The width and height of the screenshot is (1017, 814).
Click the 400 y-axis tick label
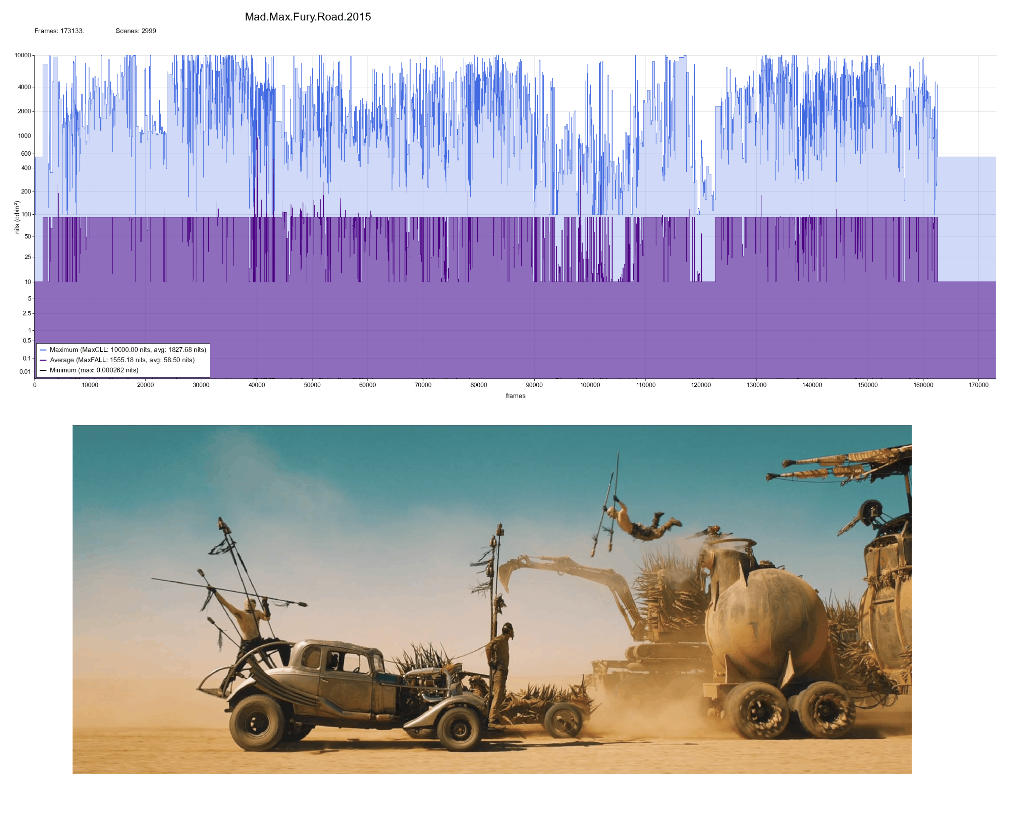tap(26, 168)
